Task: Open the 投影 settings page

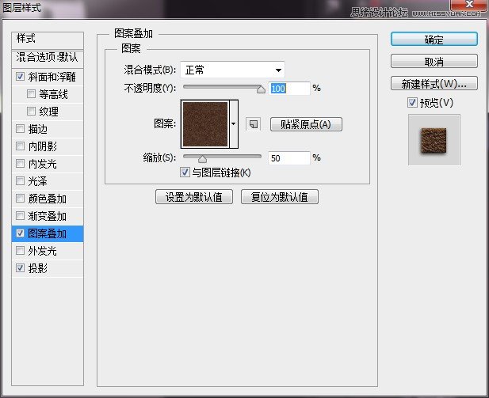Action: pyautogui.click(x=38, y=268)
